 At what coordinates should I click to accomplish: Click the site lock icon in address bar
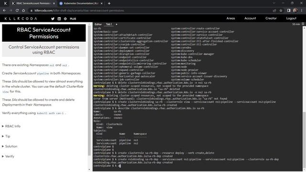31,11
